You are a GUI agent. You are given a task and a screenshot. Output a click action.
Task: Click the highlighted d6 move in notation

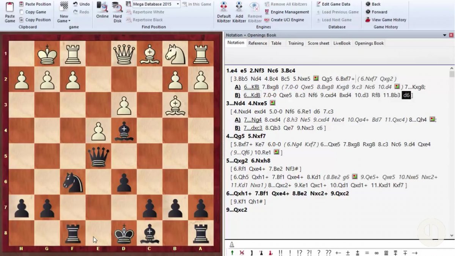(406, 95)
